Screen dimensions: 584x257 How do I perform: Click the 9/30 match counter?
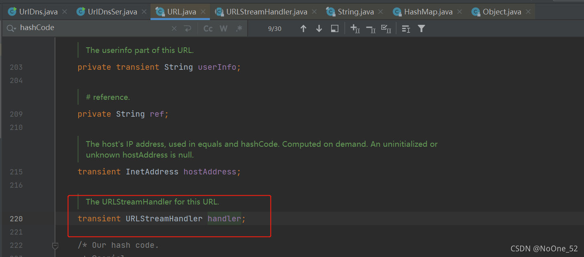pos(275,28)
